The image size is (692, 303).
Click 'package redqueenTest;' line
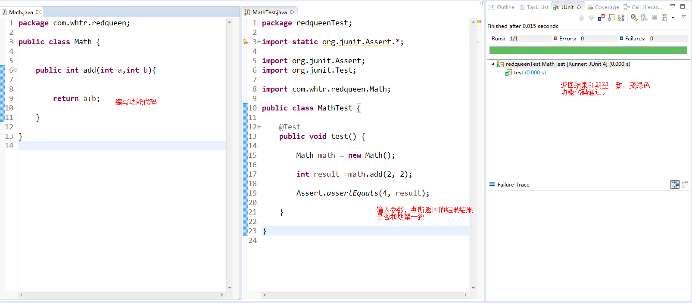(307, 23)
